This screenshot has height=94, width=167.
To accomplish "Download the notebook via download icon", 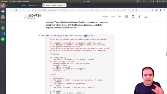I will coord(146,16).
